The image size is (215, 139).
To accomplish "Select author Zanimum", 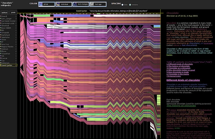I will [8, 49].
